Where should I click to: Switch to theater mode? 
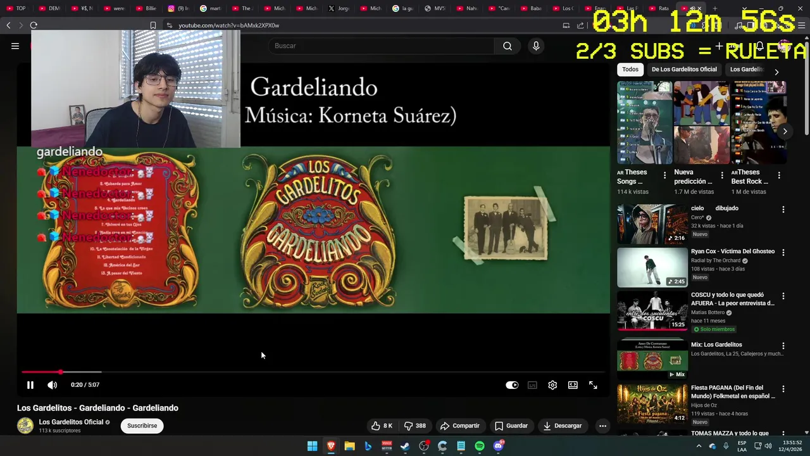point(573,385)
